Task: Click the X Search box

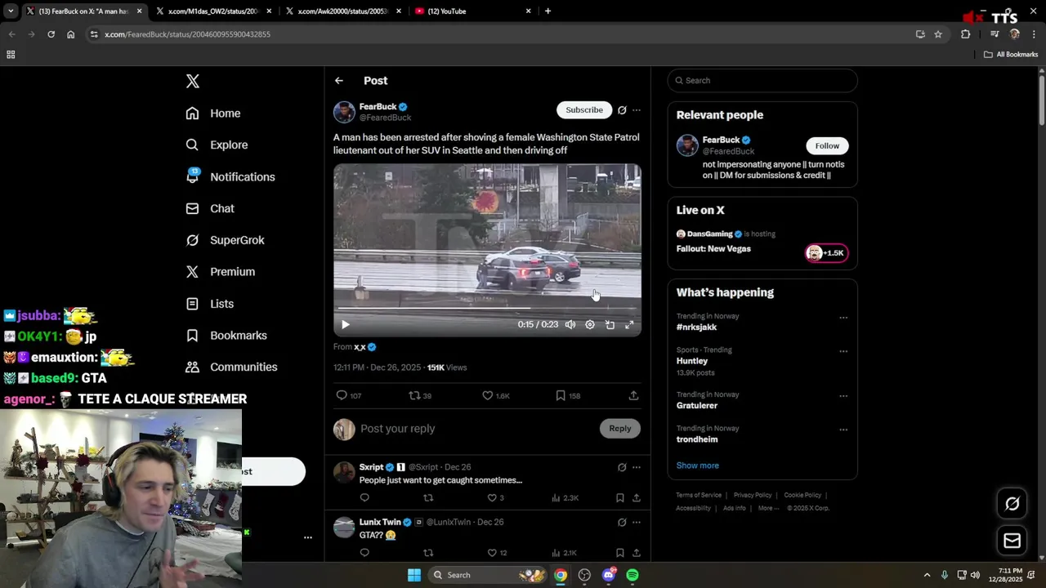Action: [x=762, y=81]
